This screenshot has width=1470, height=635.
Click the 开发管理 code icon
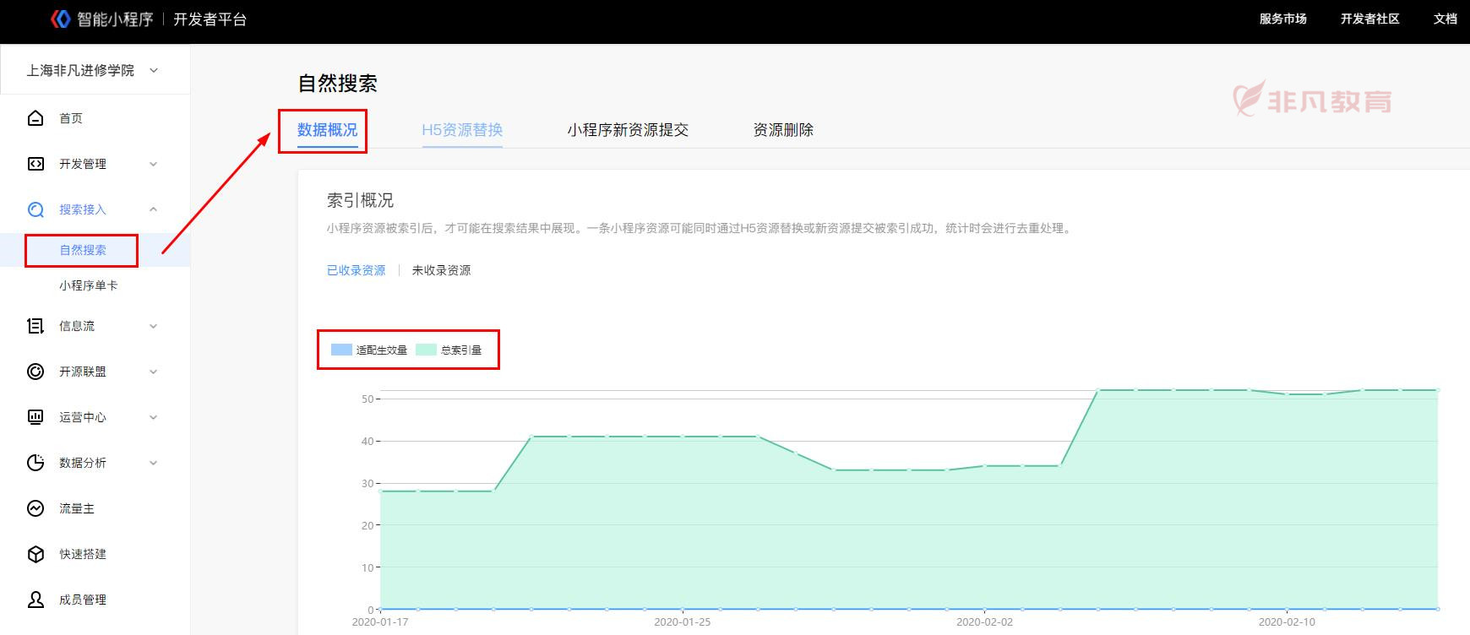(35, 164)
